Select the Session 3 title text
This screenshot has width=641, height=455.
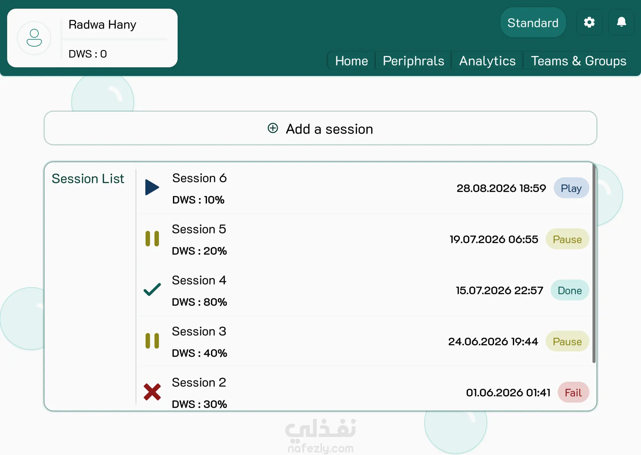click(x=199, y=331)
